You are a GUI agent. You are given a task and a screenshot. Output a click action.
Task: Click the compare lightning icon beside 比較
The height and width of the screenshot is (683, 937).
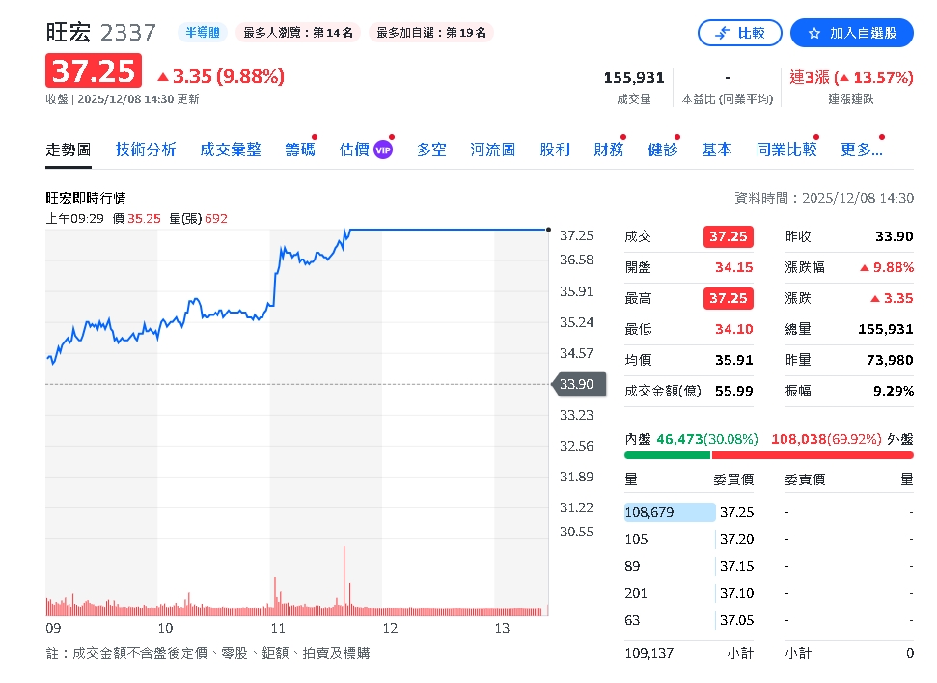[x=723, y=32]
